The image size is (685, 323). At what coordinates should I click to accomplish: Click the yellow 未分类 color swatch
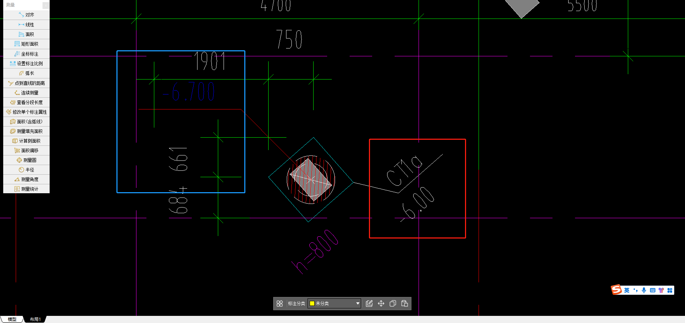pyautogui.click(x=312, y=303)
